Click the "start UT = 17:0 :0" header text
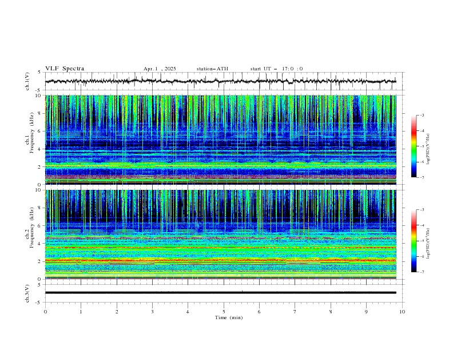The width and height of the screenshot is (453, 350). tap(276, 69)
